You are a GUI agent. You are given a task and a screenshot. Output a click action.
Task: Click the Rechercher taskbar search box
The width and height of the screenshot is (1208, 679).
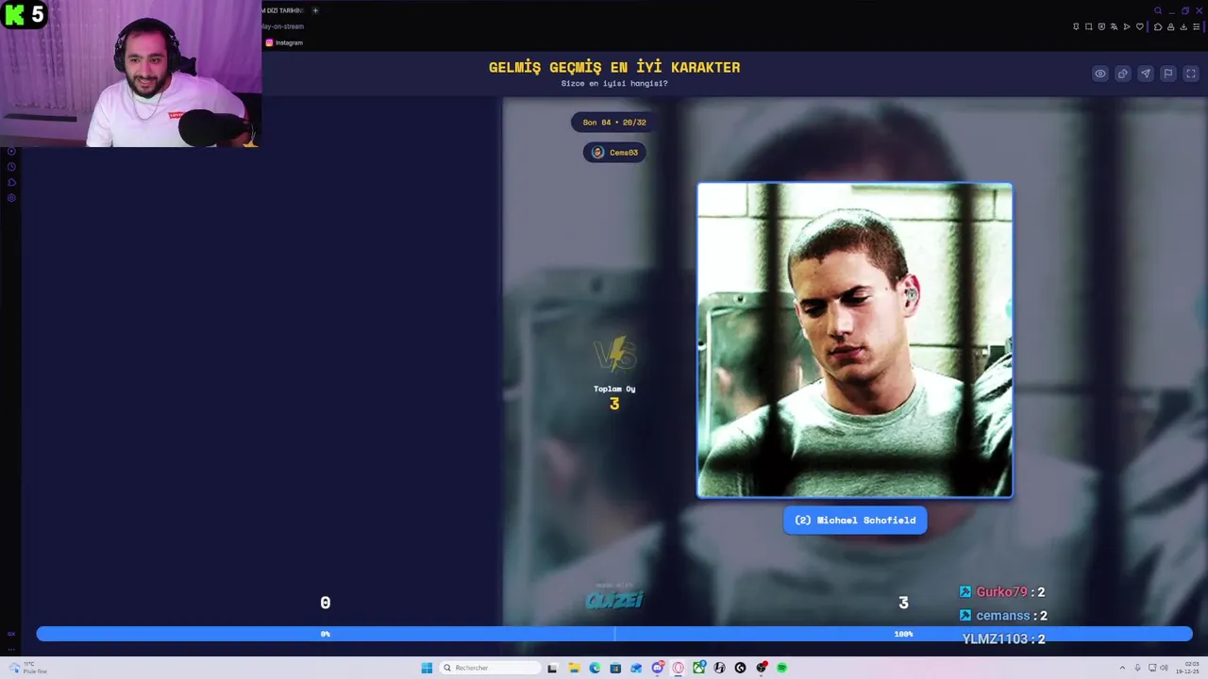pos(490,668)
